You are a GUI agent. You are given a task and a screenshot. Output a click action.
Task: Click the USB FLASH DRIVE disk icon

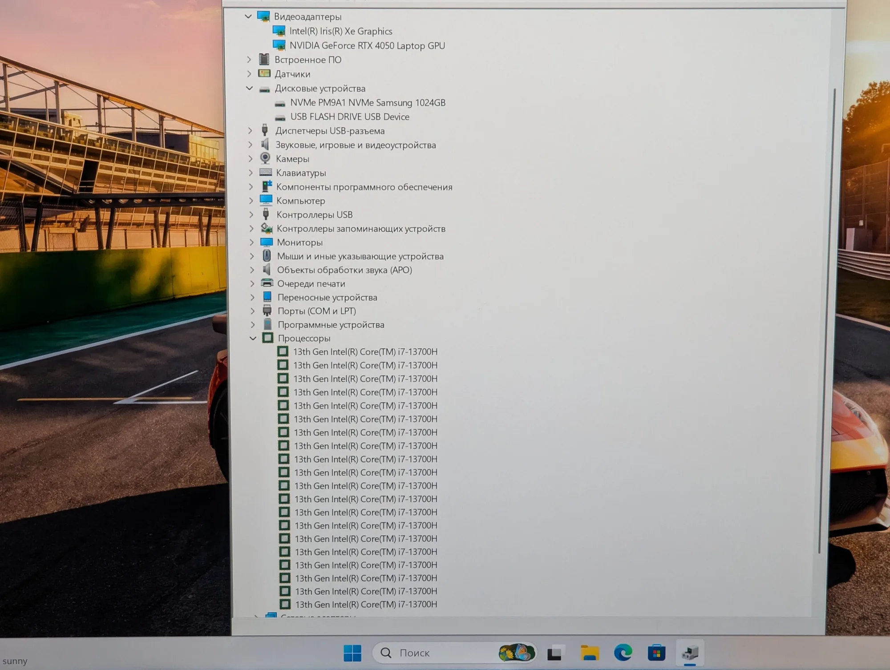coord(280,117)
